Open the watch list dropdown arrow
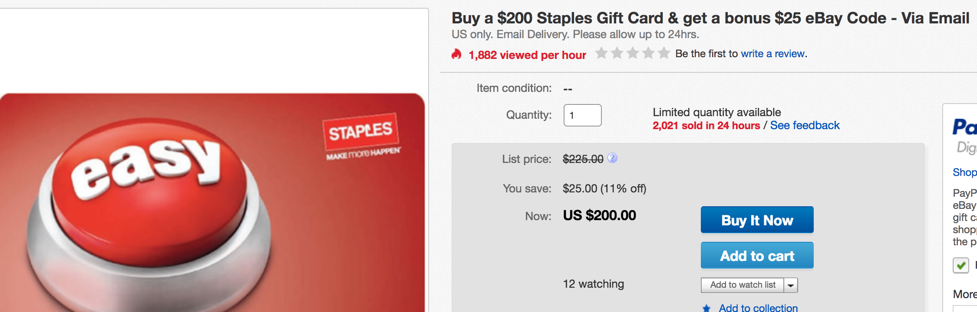This screenshot has height=312, width=977. pos(791,285)
